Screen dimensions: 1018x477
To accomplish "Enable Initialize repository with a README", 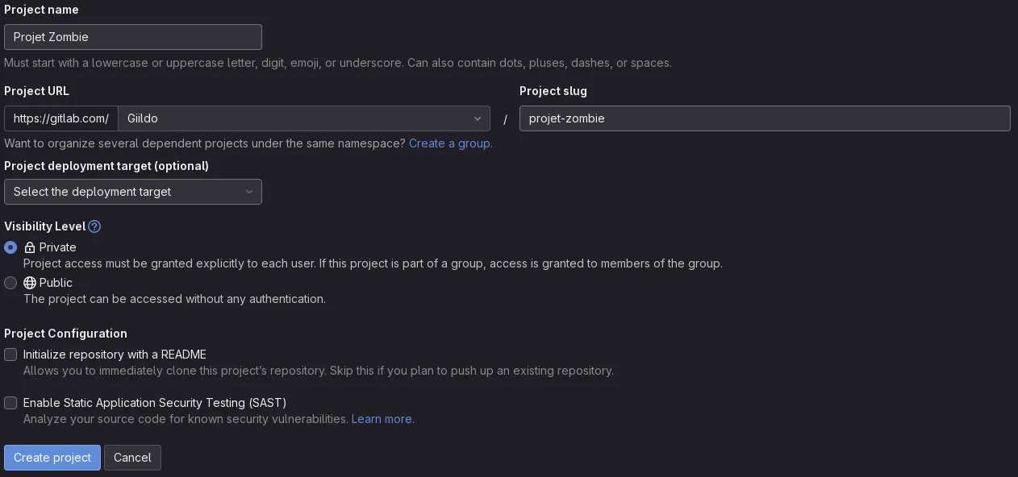I will (x=10, y=355).
